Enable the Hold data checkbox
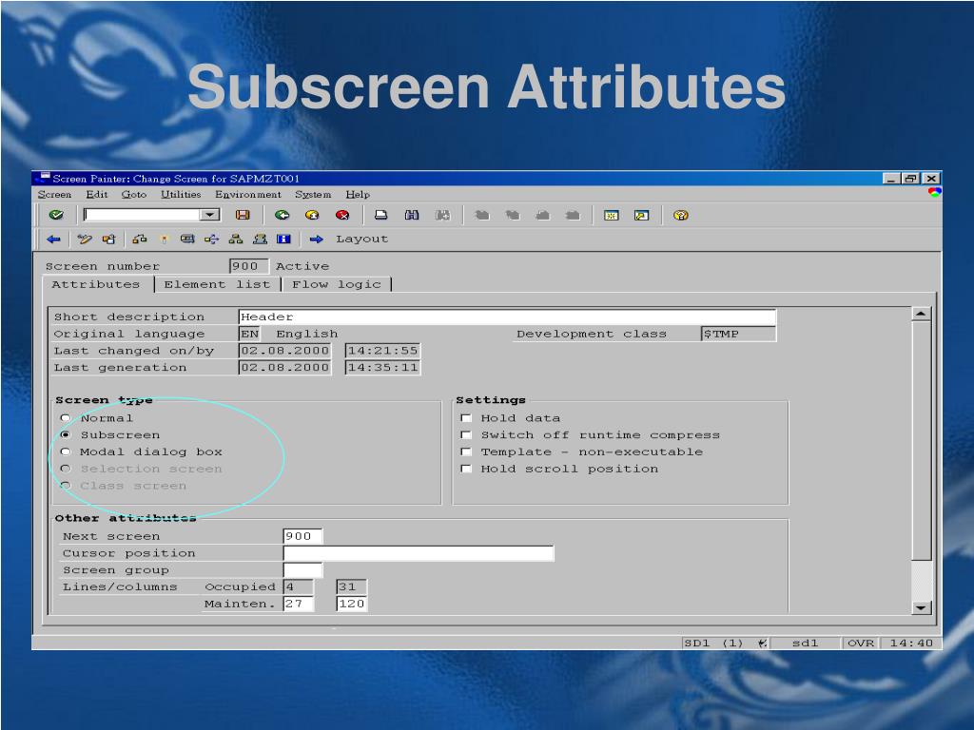Viewport: 974px width, 730px height. click(x=466, y=418)
